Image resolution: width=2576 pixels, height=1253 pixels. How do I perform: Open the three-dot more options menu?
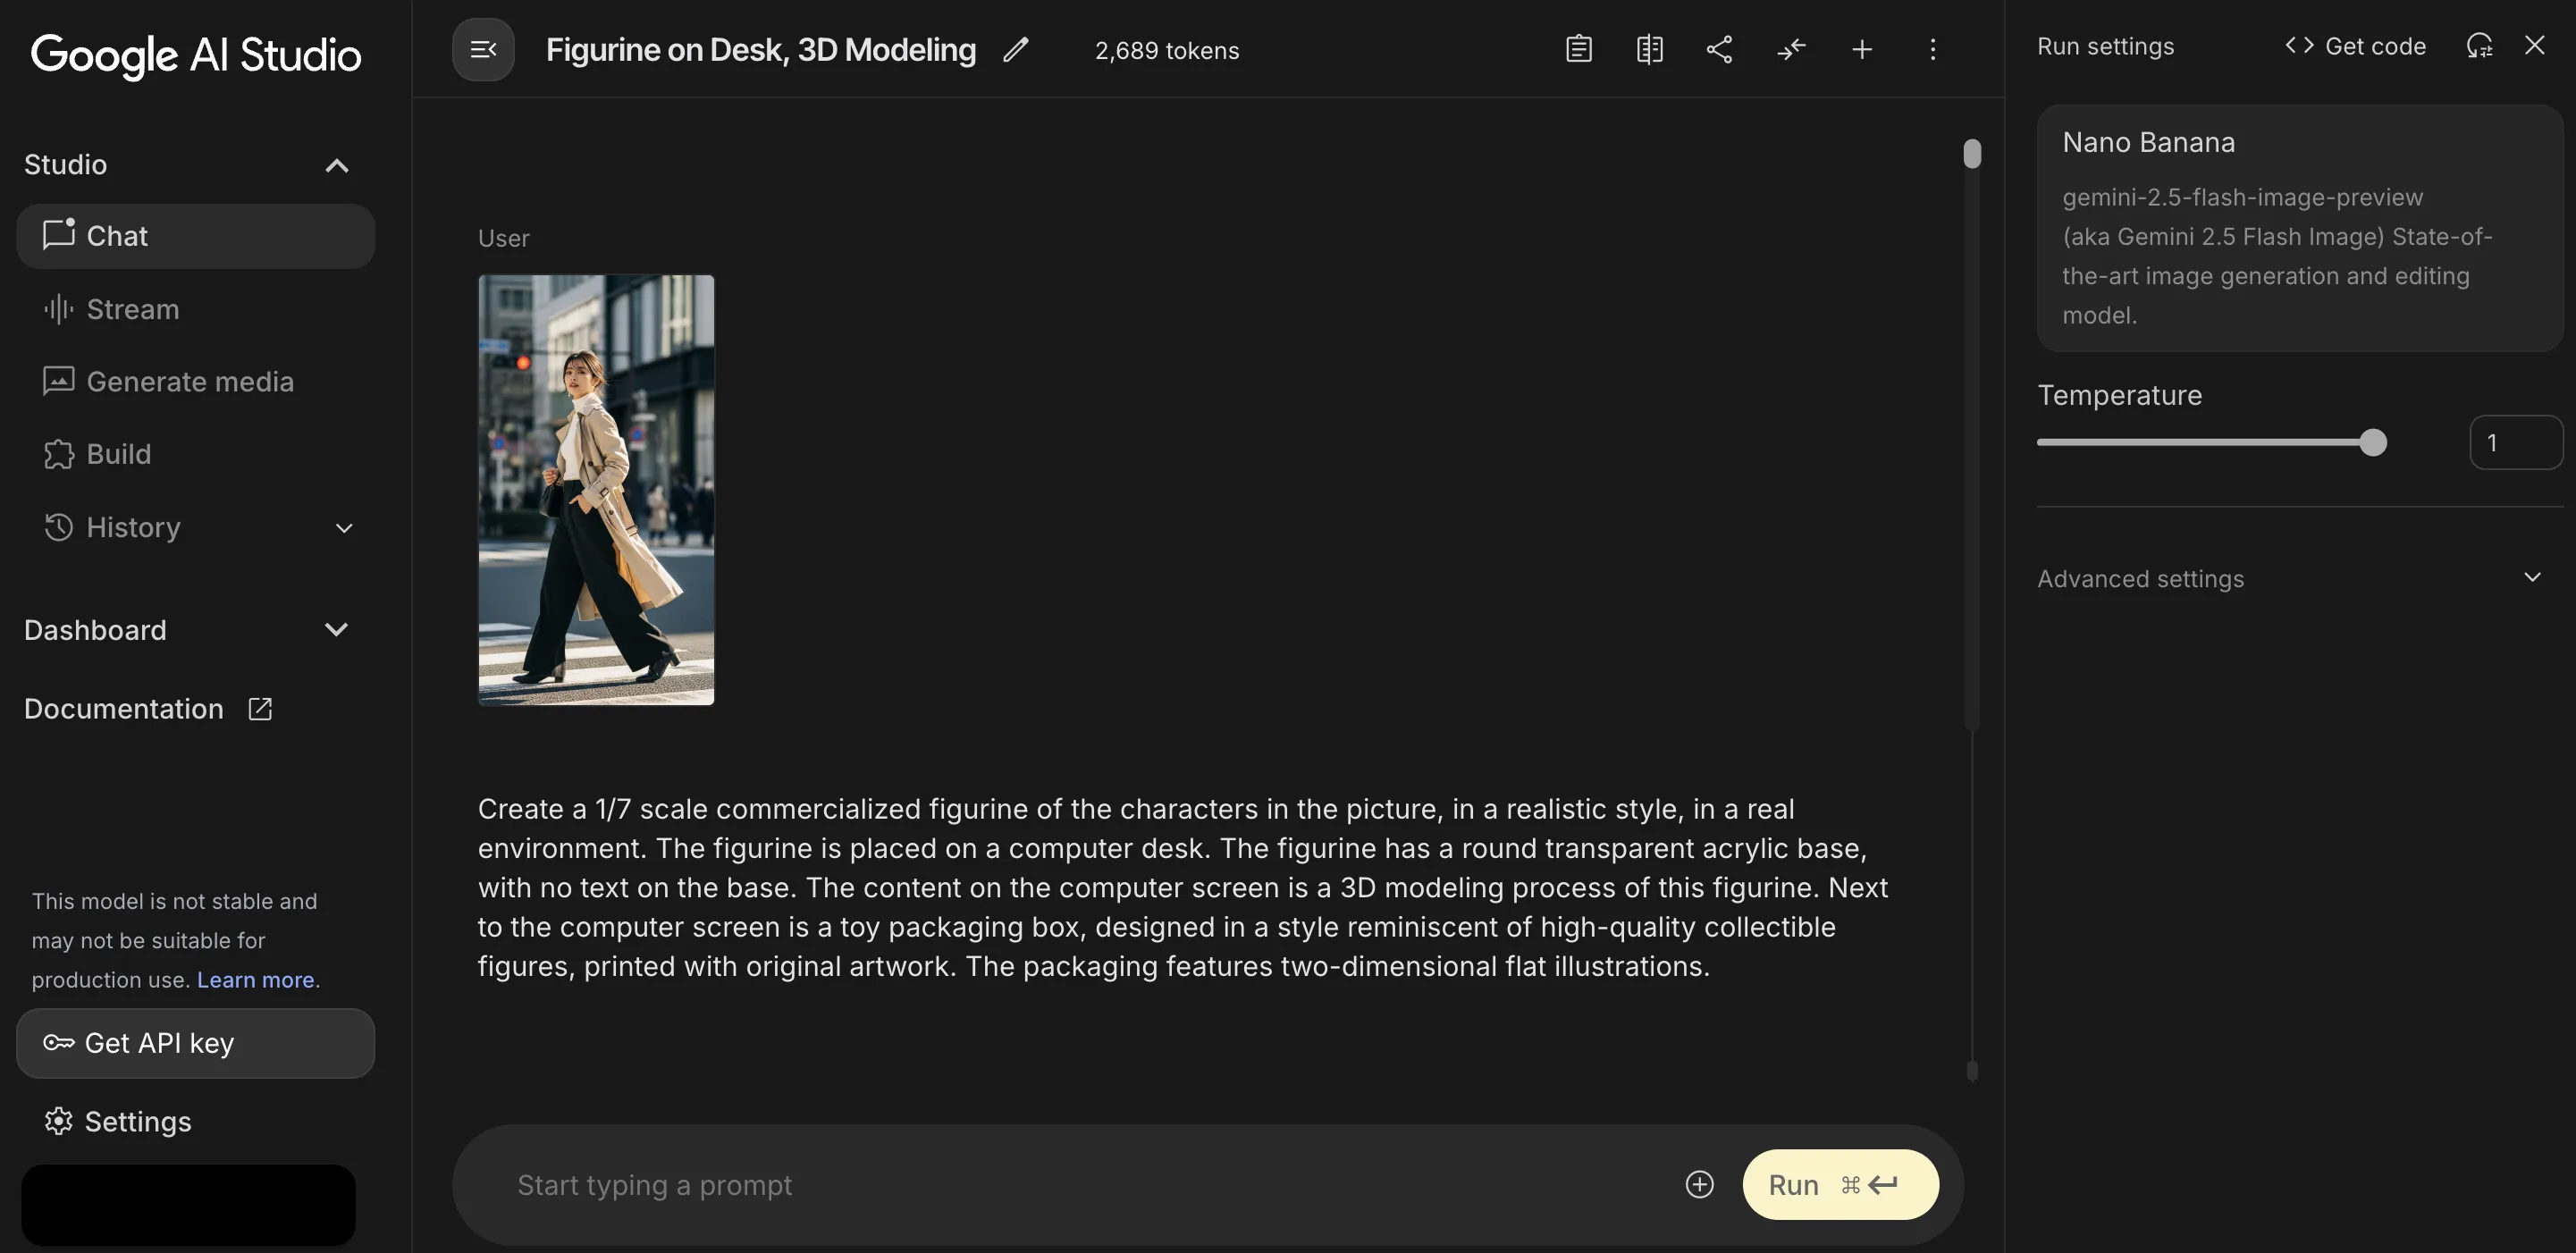coord(1932,49)
